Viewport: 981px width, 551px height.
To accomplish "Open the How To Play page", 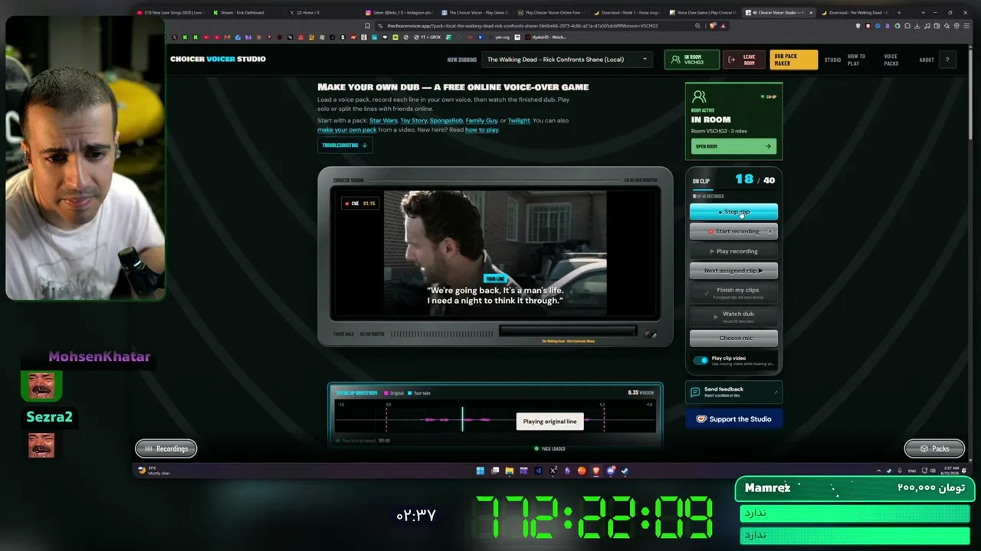I will click(x=857, y=60).
